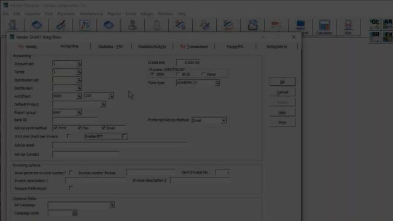Click the OK button
393x221 pixels.
tap(282, 82)
